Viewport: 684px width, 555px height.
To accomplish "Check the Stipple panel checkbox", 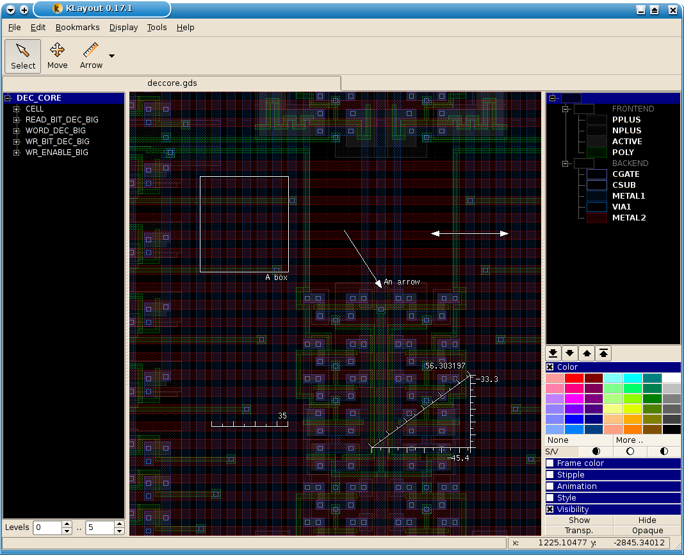I will pos(550,475).
